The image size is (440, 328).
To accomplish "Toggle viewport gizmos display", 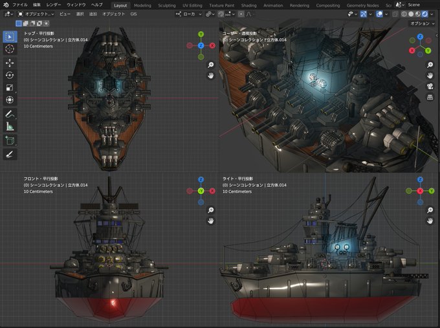I will [x=364, y=14].
